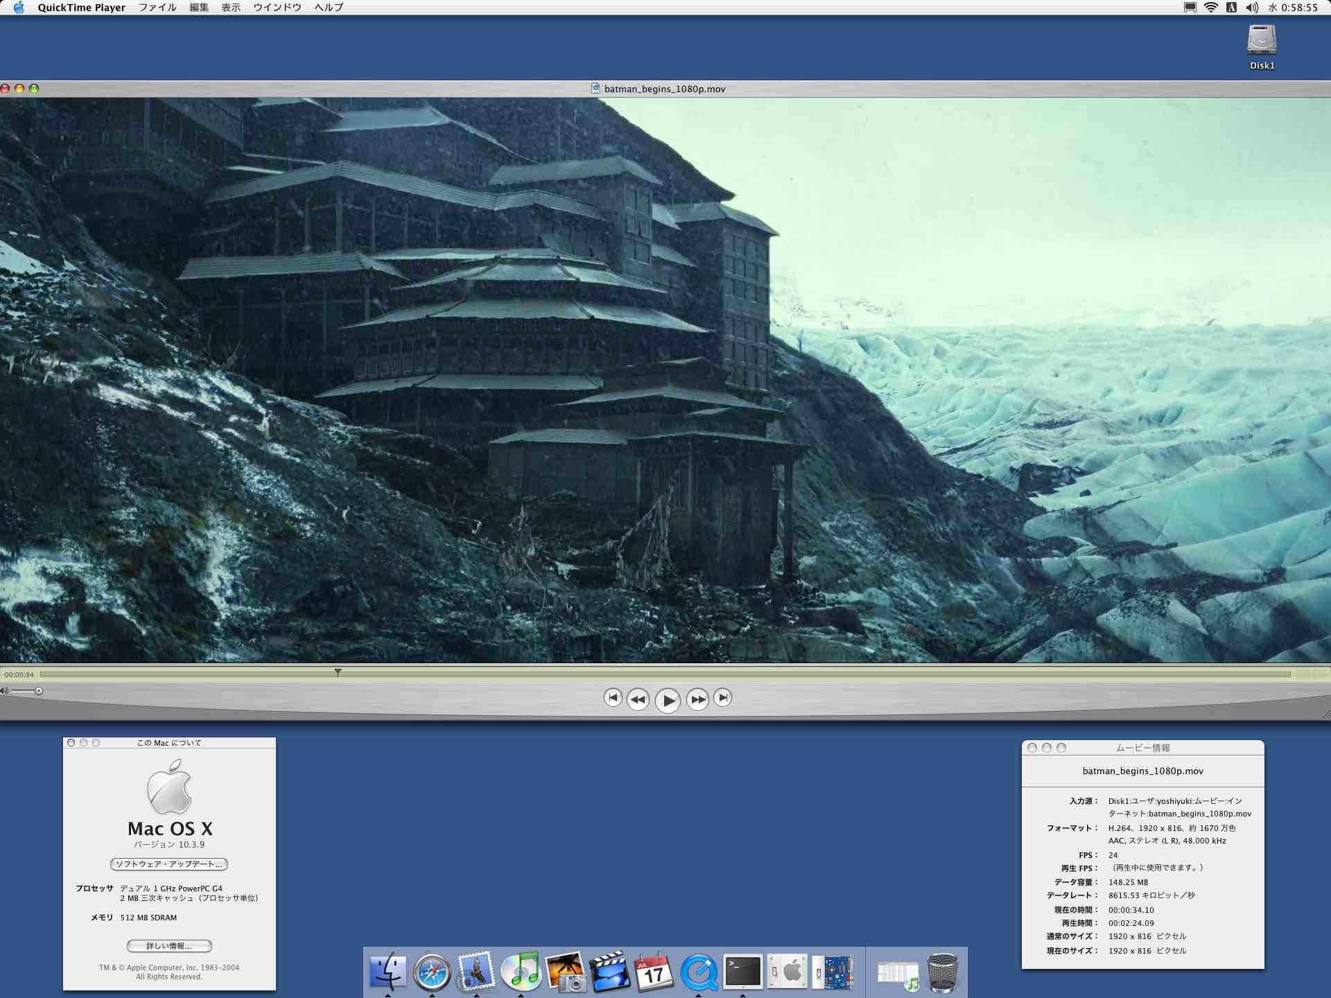Open the 編集 menu
This screenshot has width=1331, height=998.
coord(200,8)
